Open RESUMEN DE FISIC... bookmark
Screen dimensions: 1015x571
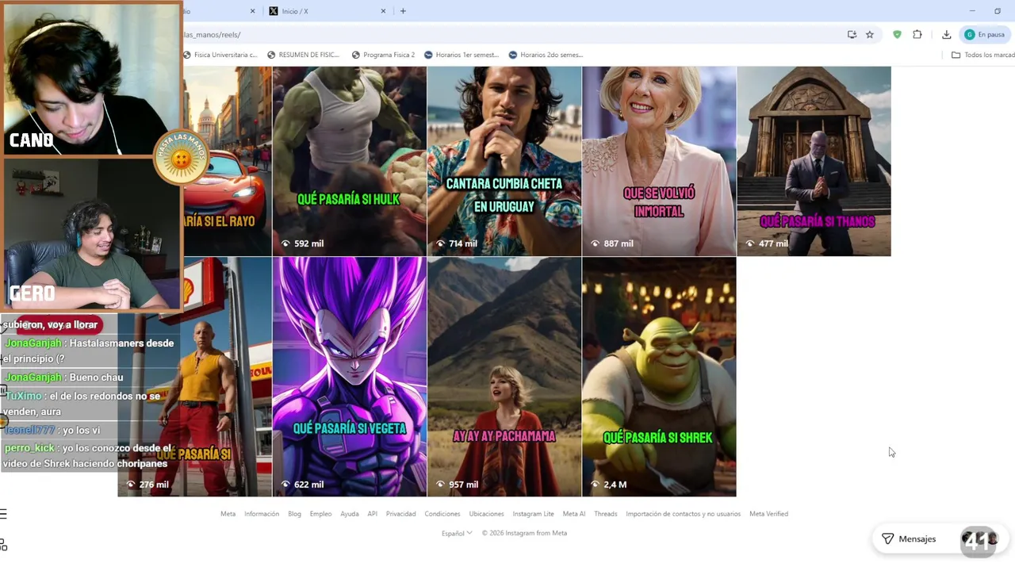pyautogui.click(x=303, y=55)
